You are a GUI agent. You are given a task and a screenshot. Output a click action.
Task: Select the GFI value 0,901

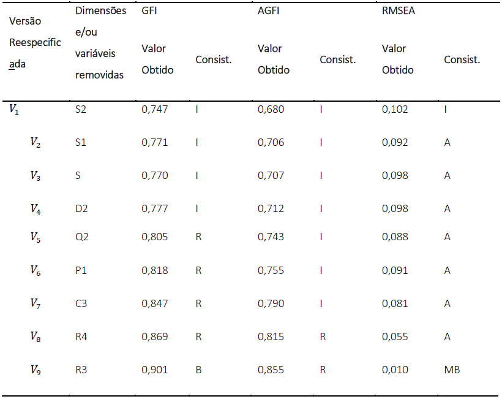154,370
